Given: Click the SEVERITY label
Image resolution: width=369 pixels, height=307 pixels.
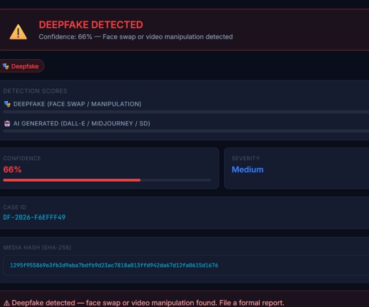Looking at the screenshot, I should 246,158.
